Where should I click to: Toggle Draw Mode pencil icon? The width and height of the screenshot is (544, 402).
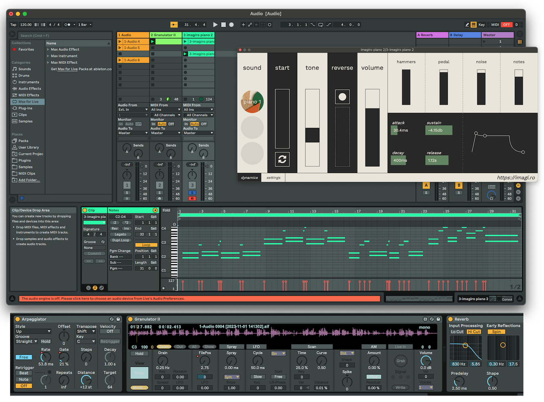tap(467, 25)
